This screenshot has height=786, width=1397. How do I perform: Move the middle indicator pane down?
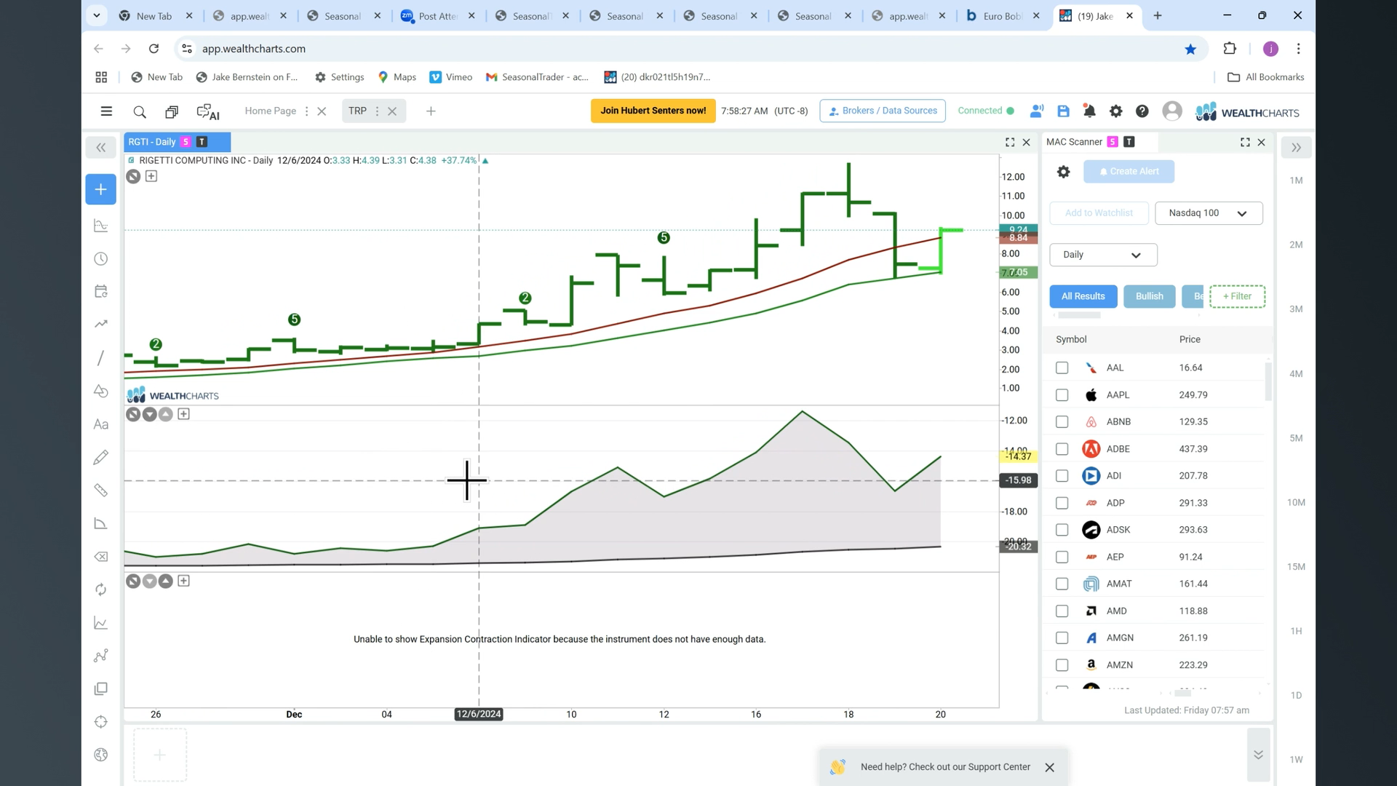(149, 414)
